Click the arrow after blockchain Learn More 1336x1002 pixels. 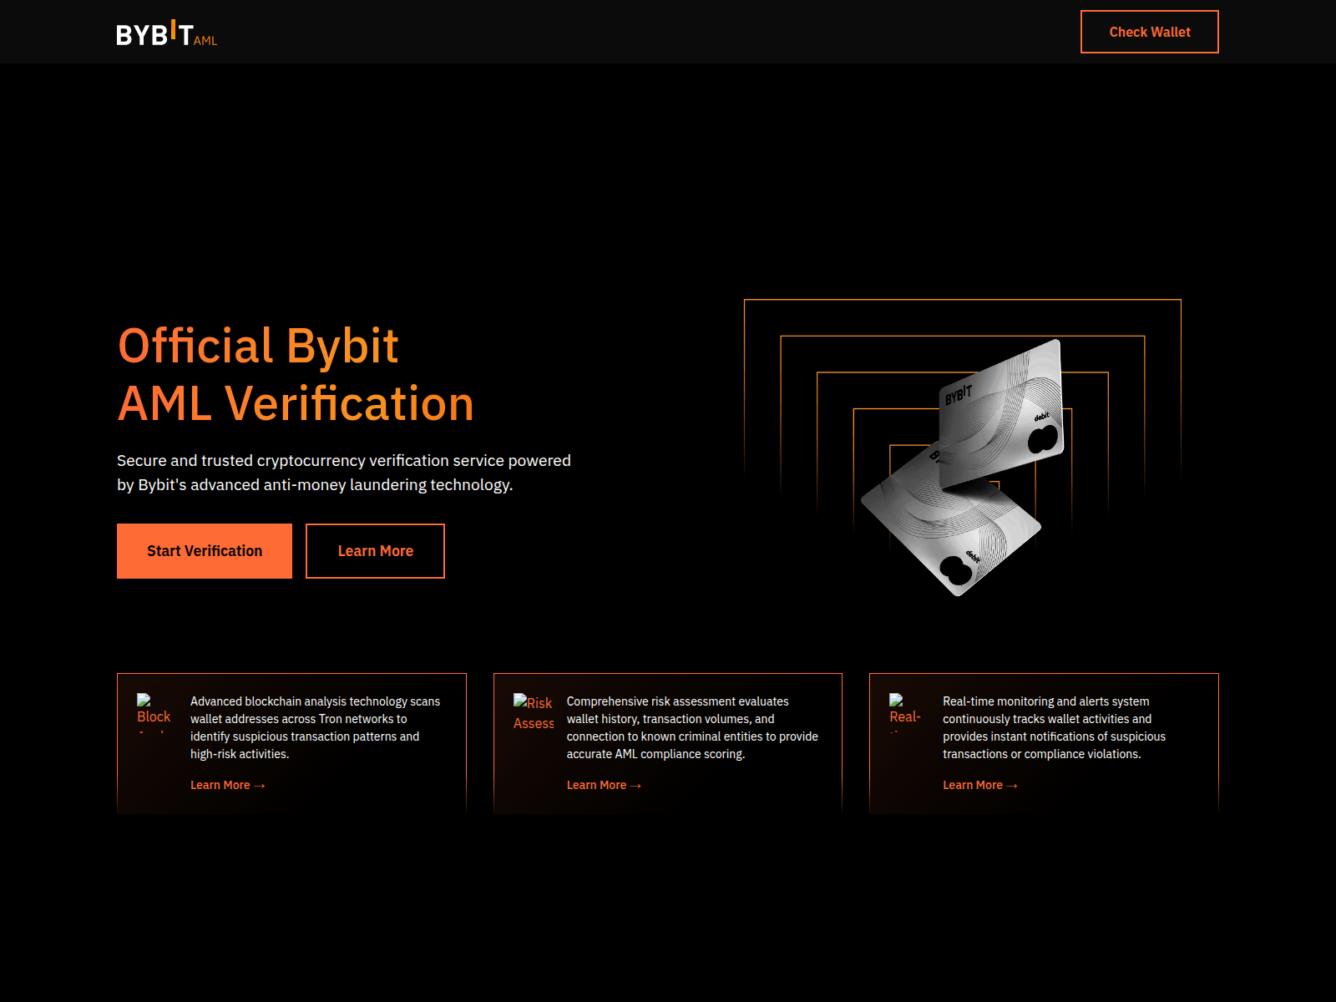259,786
